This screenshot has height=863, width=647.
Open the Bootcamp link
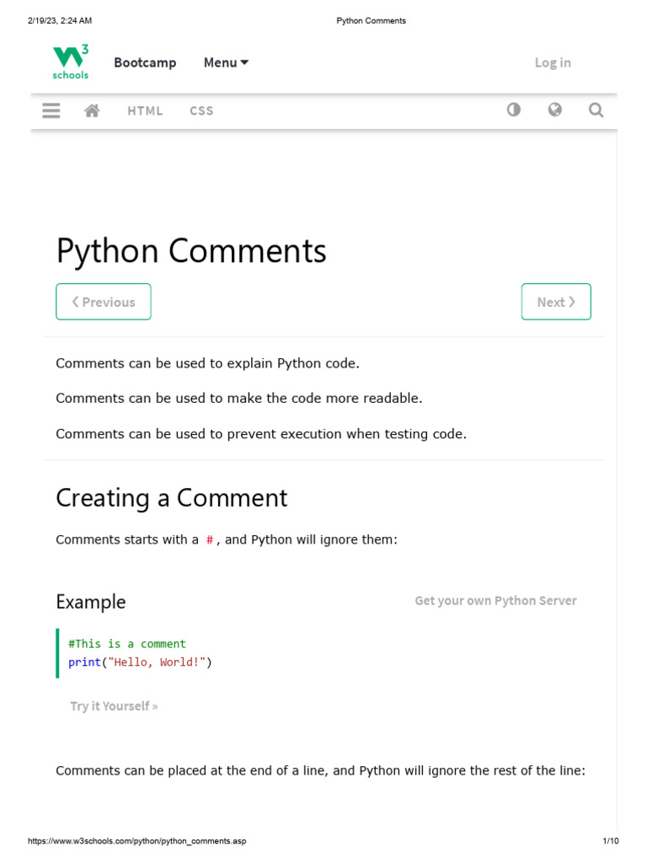[x=145, y=62]
